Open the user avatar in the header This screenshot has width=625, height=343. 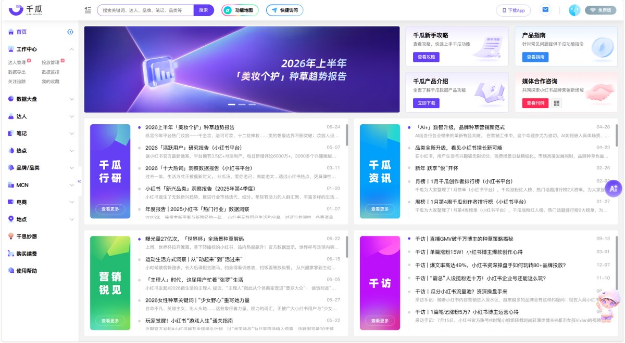(574, 10)
